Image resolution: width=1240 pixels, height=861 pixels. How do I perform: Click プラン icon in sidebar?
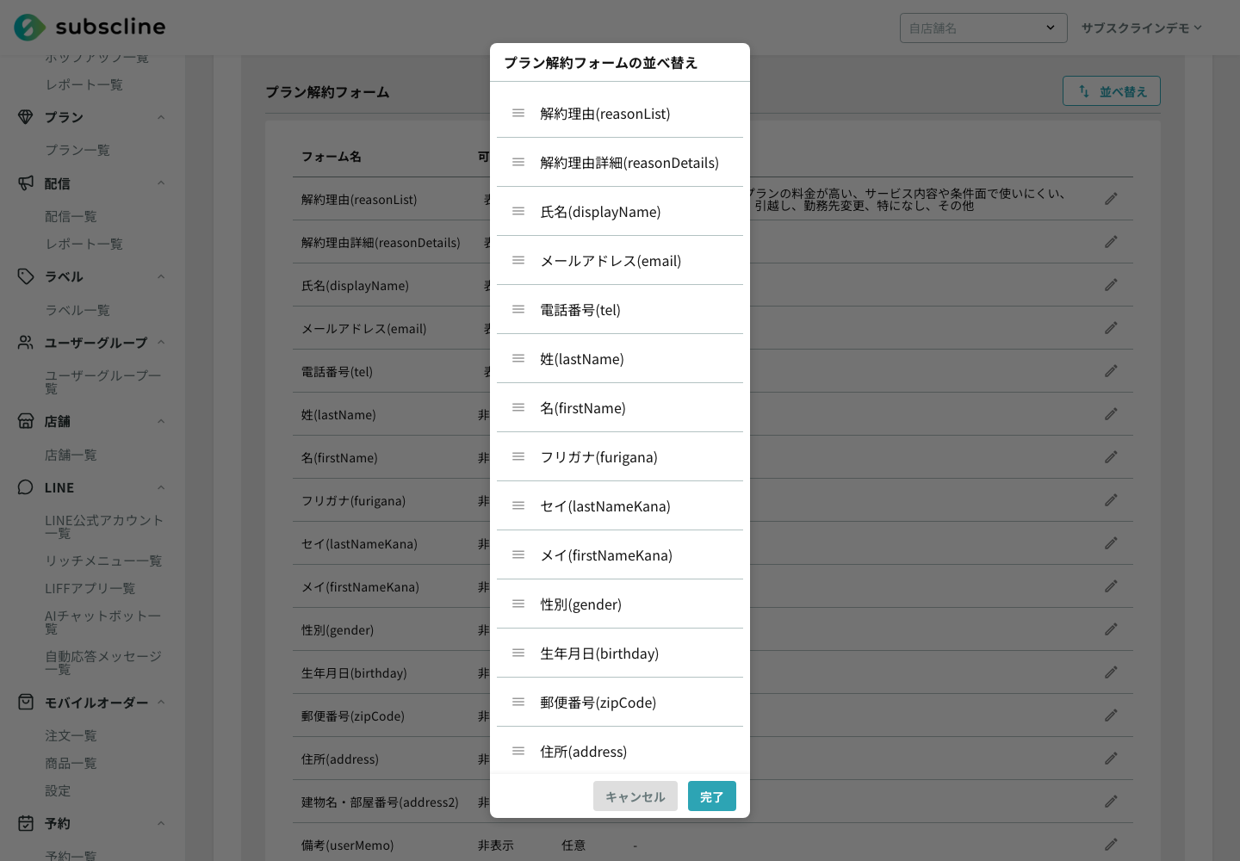26,117
